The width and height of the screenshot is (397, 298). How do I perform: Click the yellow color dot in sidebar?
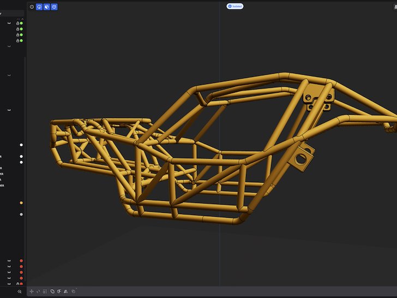click(21, 203)
